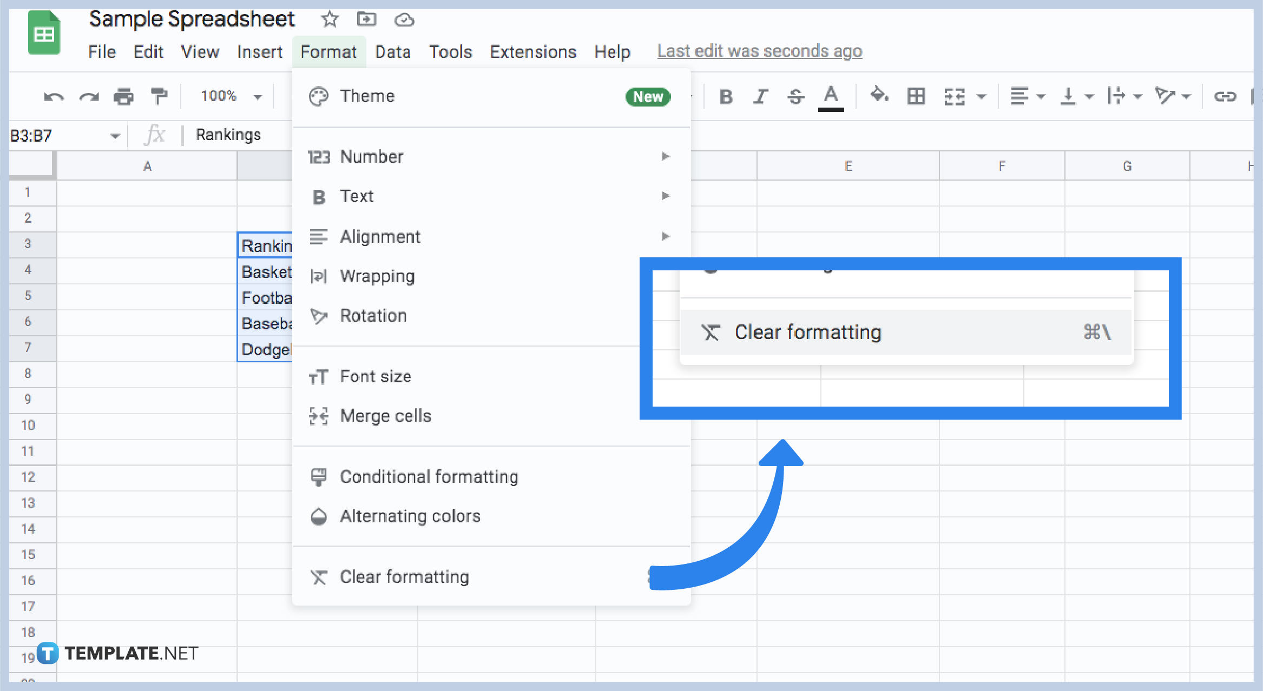The height and width of the screenshot is (691, 1263).
Task: Open the Extensions menu
Action: (533, 51)
